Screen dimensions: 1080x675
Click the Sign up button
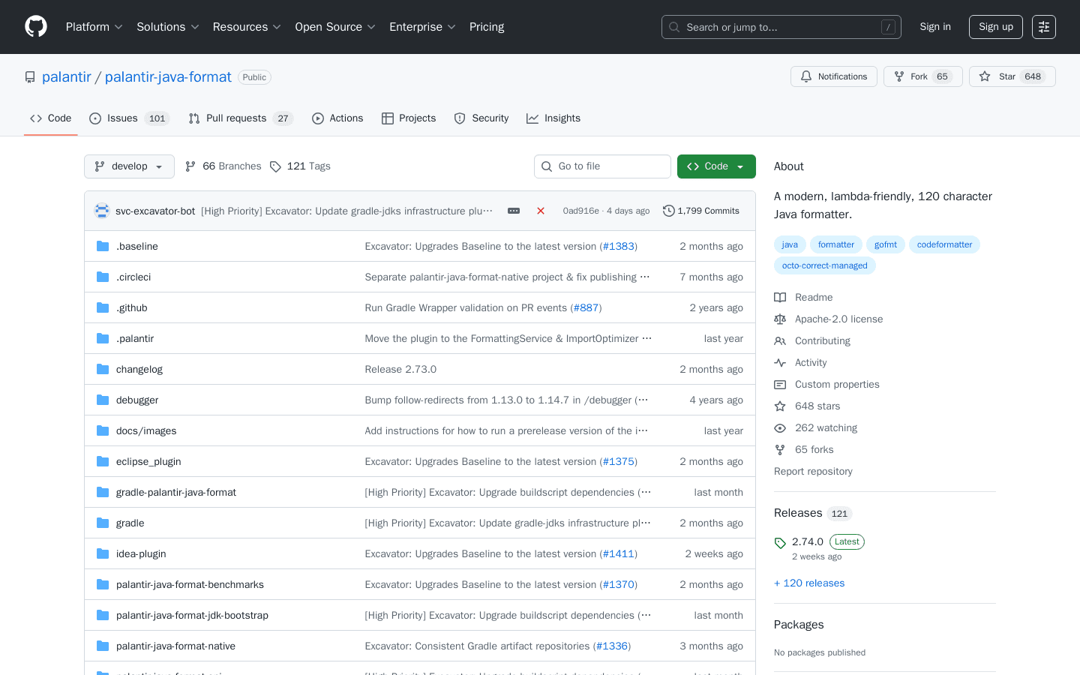tap(996, 27)
